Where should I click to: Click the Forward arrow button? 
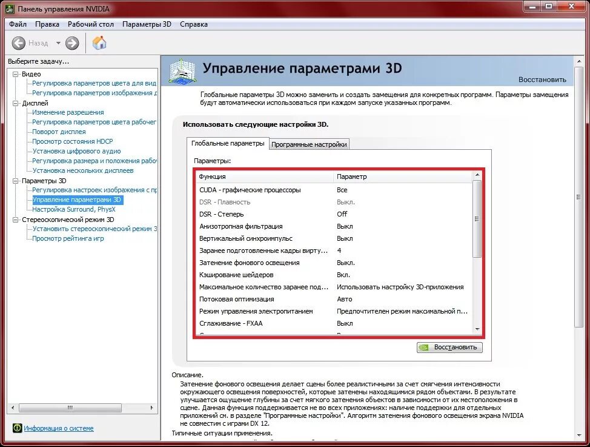[x=72, y=43]
